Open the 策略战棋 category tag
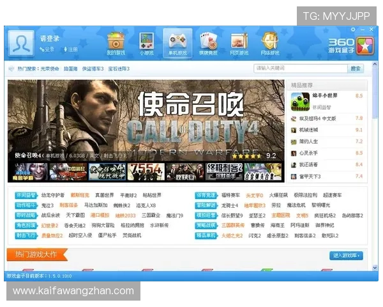383x307 pixels. pyautogui.click(x=206, y=226)
